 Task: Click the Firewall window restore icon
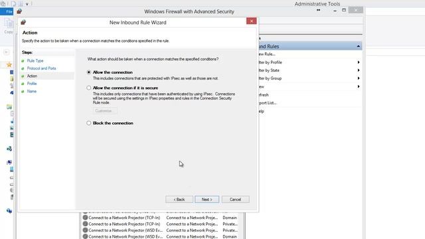(x=344, y=10)
